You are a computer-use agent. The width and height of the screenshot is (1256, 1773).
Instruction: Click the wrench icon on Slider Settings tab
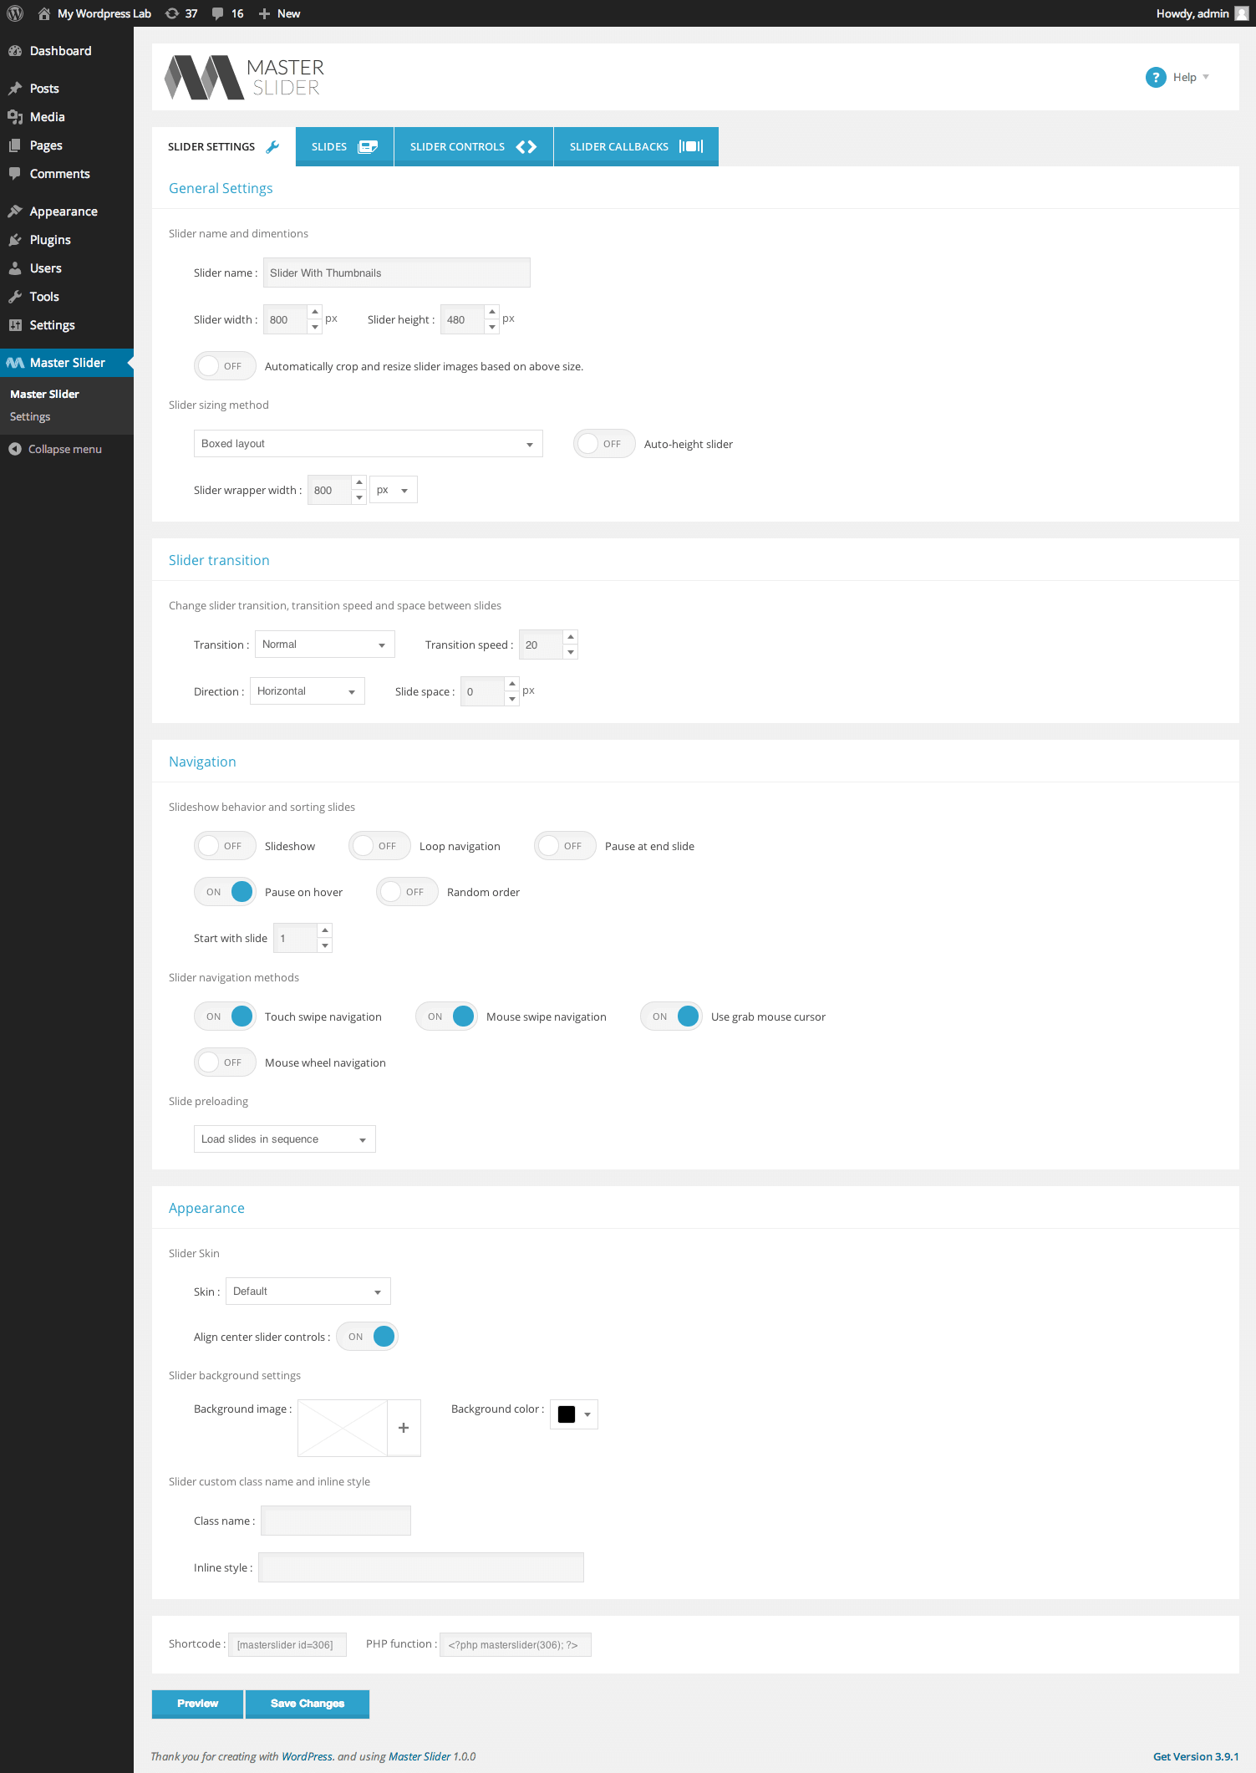[x=272, y=146]
